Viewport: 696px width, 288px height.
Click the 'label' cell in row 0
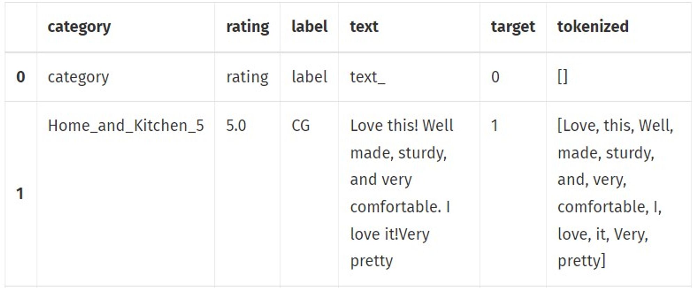click(309, 77)
